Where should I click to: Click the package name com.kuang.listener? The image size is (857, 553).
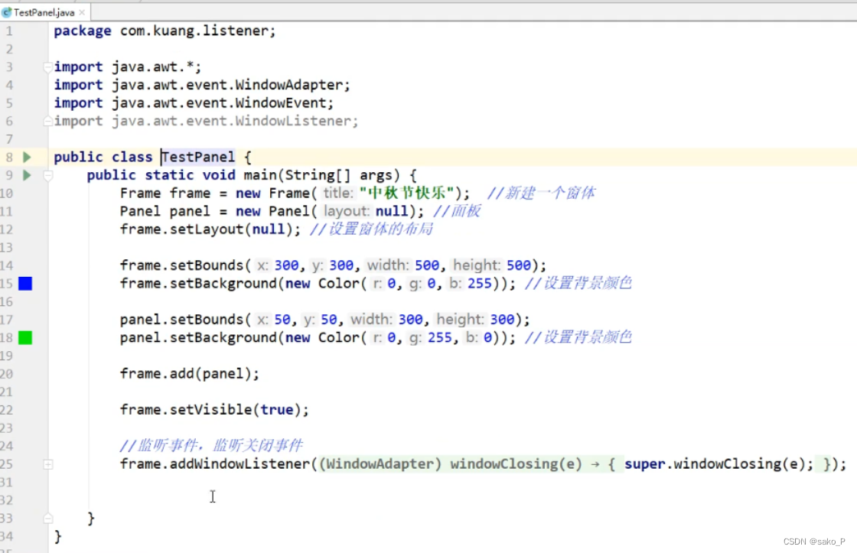point(194,31)
